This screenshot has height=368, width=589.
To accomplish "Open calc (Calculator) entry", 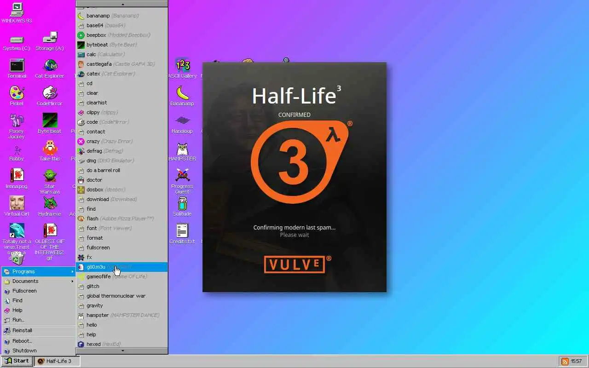I will pos(122,54).
